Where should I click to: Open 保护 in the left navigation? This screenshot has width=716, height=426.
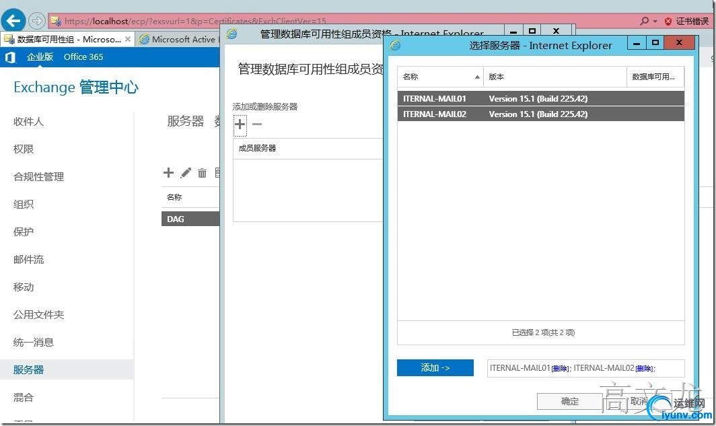pyautogui.click(x=24, y=232)
